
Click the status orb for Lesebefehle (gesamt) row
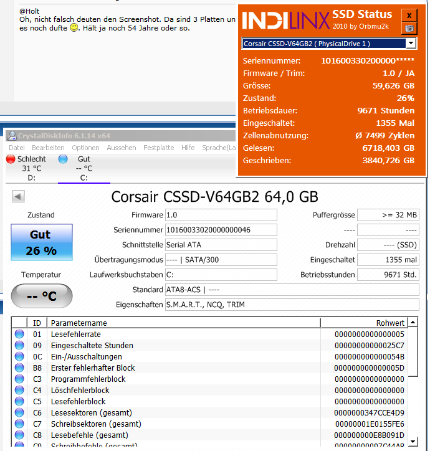coord(19,435)
